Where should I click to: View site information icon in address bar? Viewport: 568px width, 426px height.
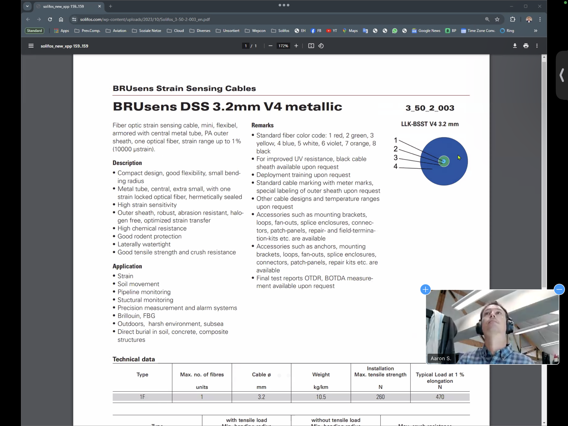point(74,19)
